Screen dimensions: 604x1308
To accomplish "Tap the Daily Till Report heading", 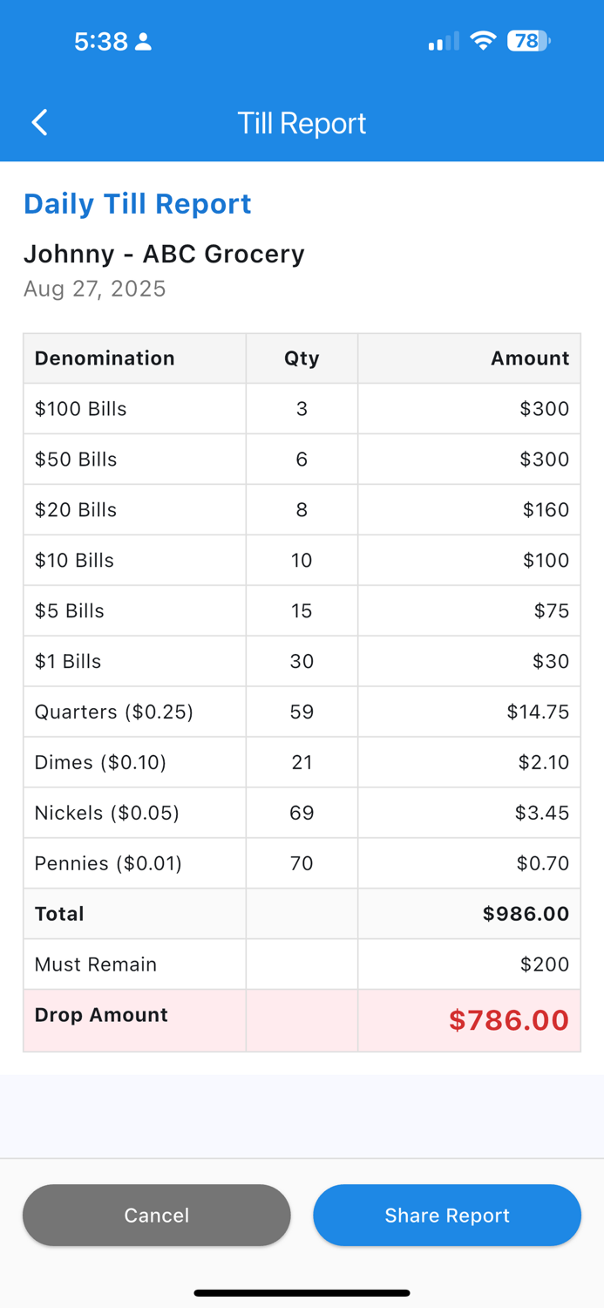I will (137, 204).
